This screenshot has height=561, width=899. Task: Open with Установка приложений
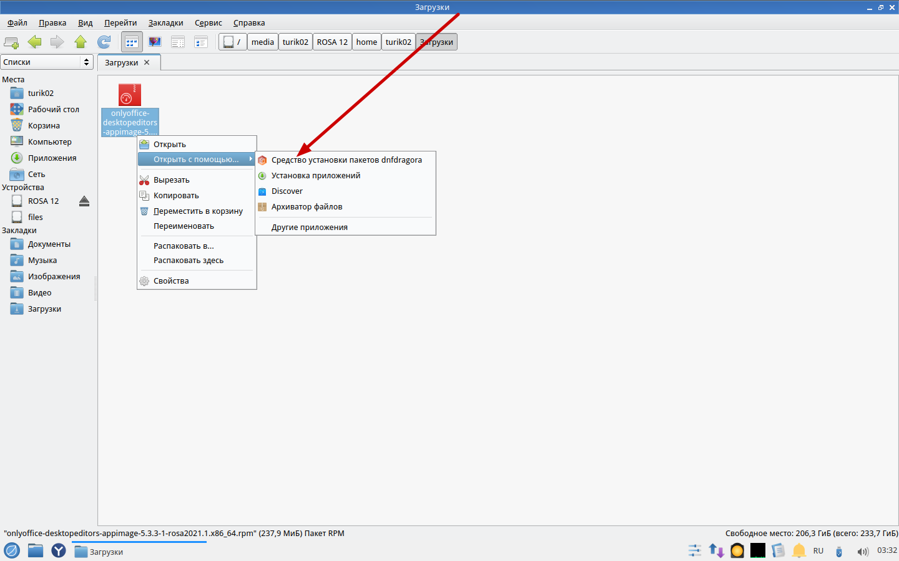[345, 176]
